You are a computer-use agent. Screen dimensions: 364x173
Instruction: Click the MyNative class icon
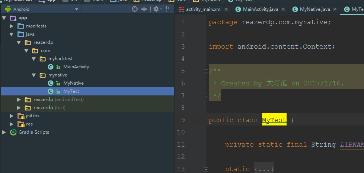tap(51, 83)
